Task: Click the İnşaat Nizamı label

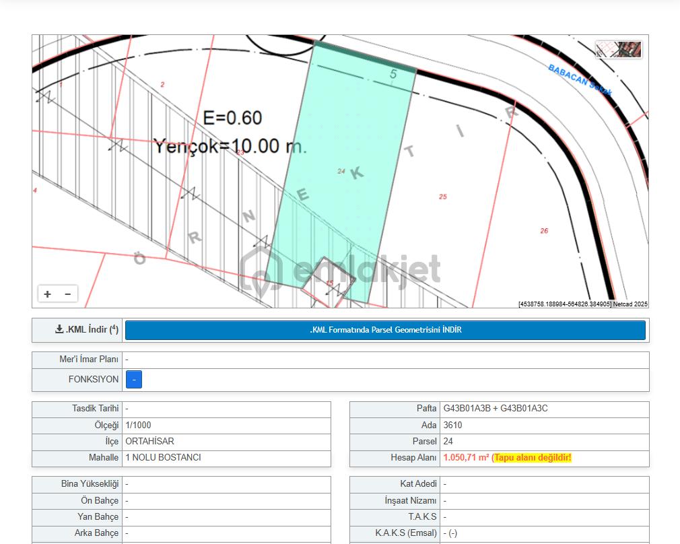Action: tap(411, 501)
